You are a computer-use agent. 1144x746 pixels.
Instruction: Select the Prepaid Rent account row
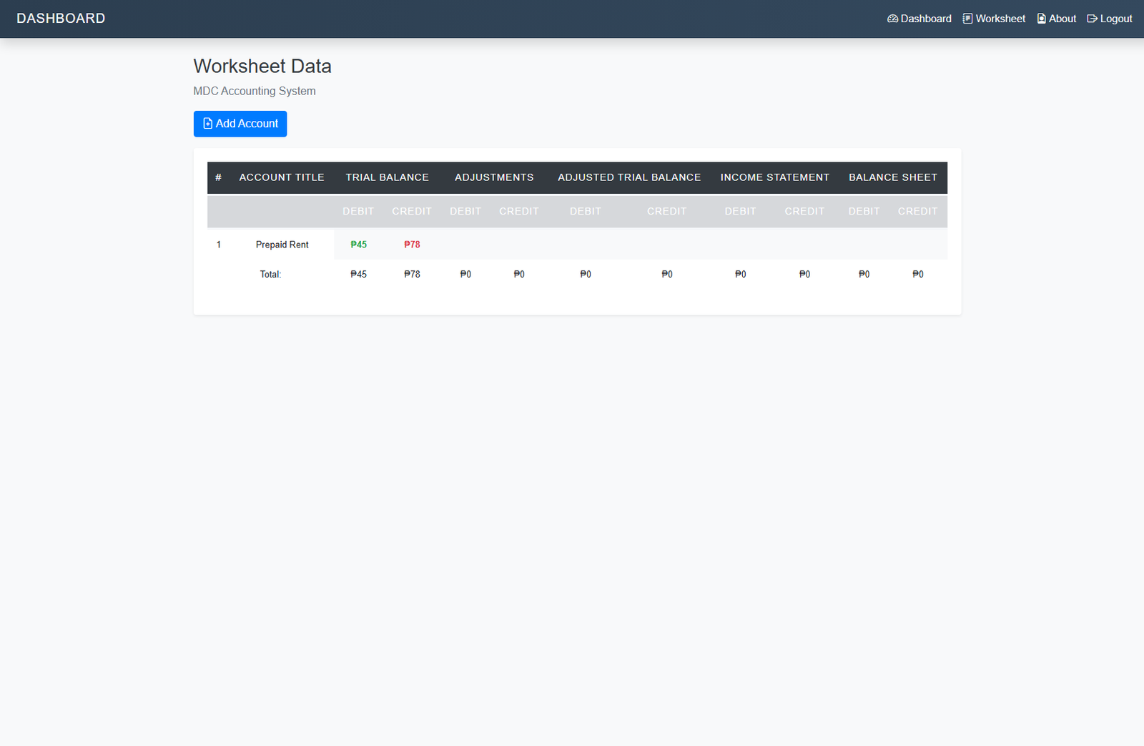[282, 245]
